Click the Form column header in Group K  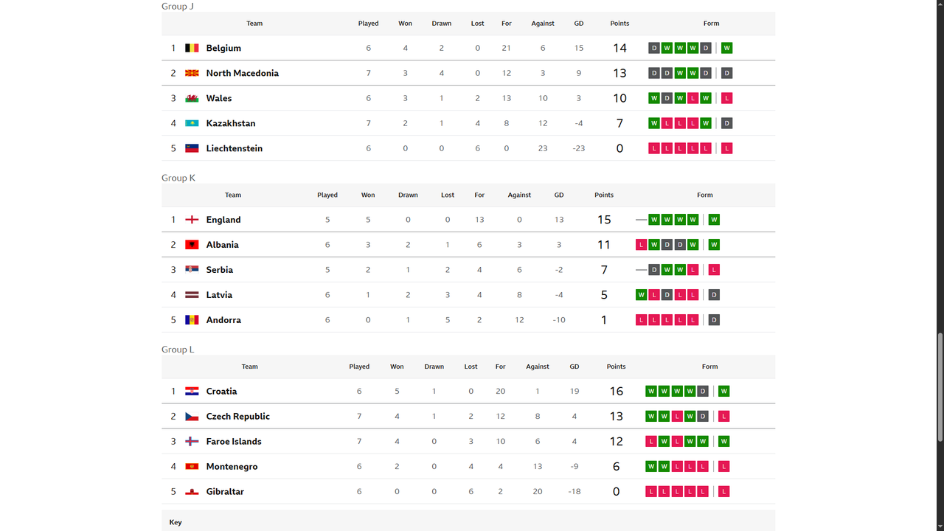tap(705, 195)
